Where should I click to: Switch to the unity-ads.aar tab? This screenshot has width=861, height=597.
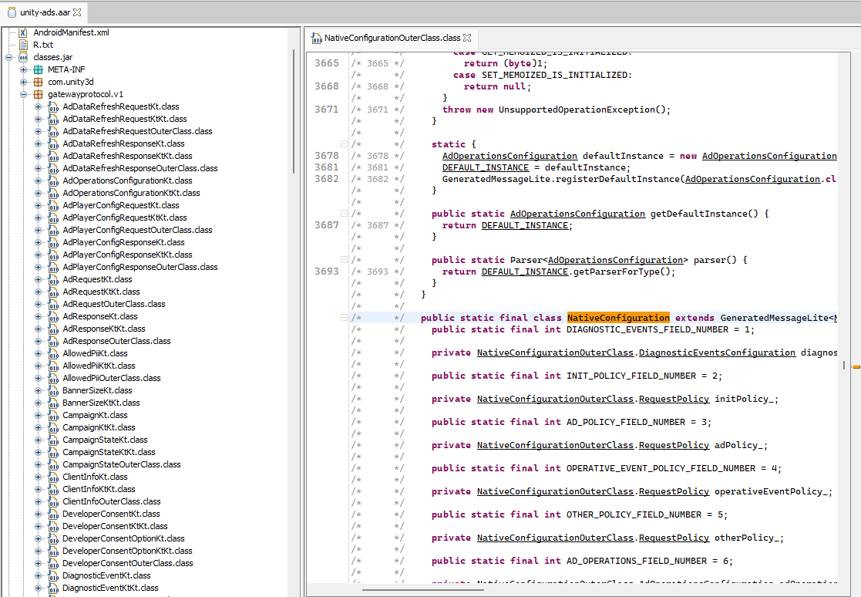point(42,12)
